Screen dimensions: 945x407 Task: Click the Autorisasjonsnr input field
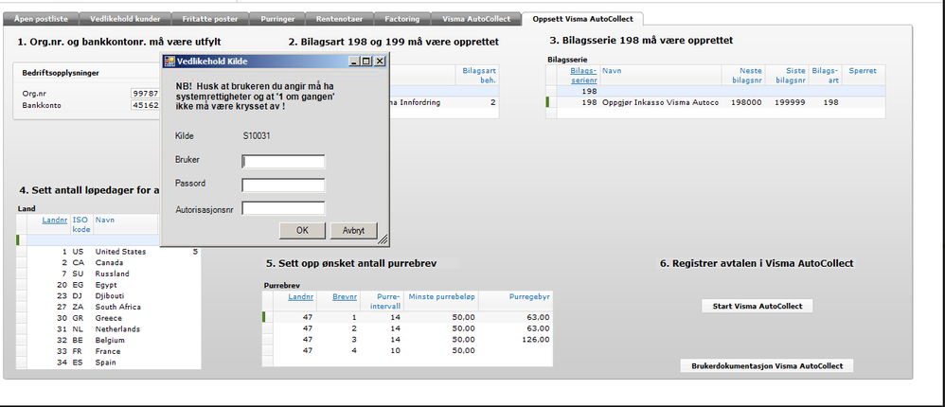tap(283, 208)
